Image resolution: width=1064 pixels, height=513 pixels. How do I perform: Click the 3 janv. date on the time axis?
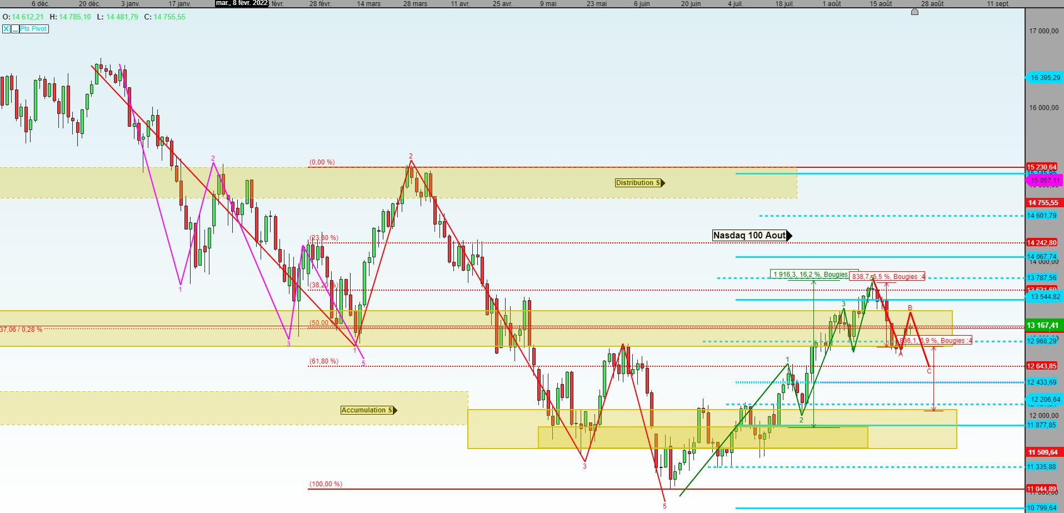(x=131, y=4)
